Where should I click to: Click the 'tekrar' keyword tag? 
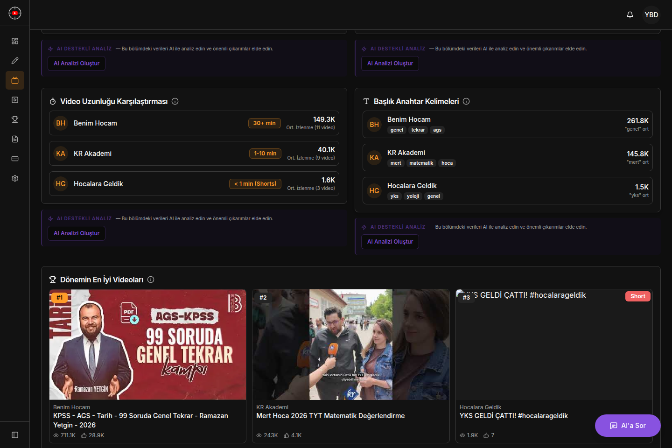[x=418, y=130]
